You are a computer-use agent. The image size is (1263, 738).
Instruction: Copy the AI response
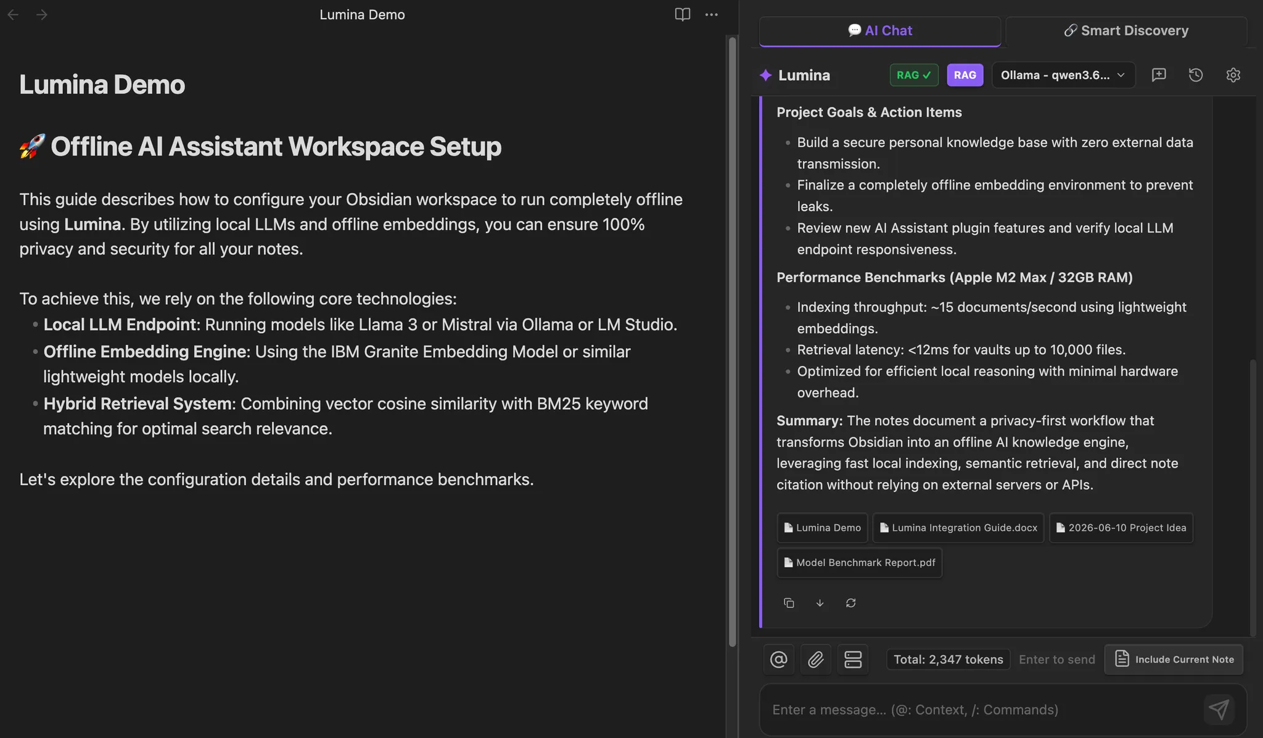tap(789, 603)
